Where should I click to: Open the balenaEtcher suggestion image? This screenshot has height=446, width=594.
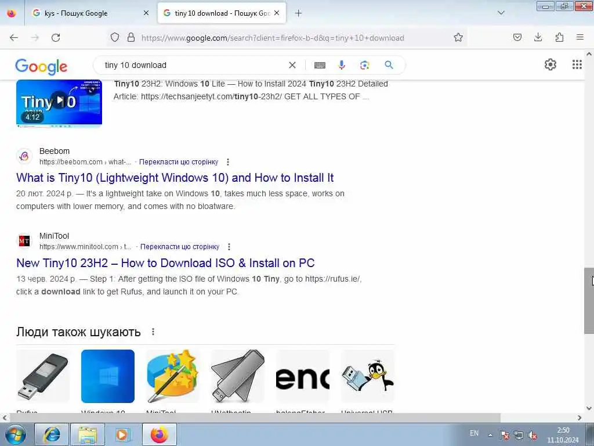pos(303,376)
